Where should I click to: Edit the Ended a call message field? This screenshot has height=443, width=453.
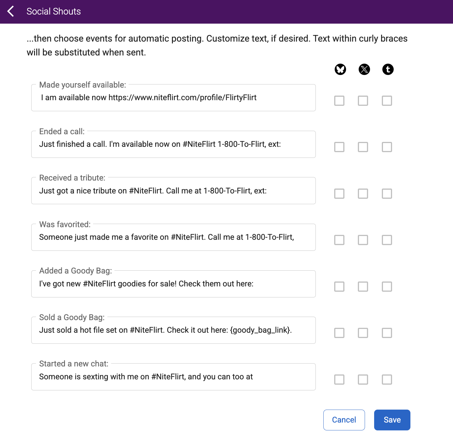(174, 144)
